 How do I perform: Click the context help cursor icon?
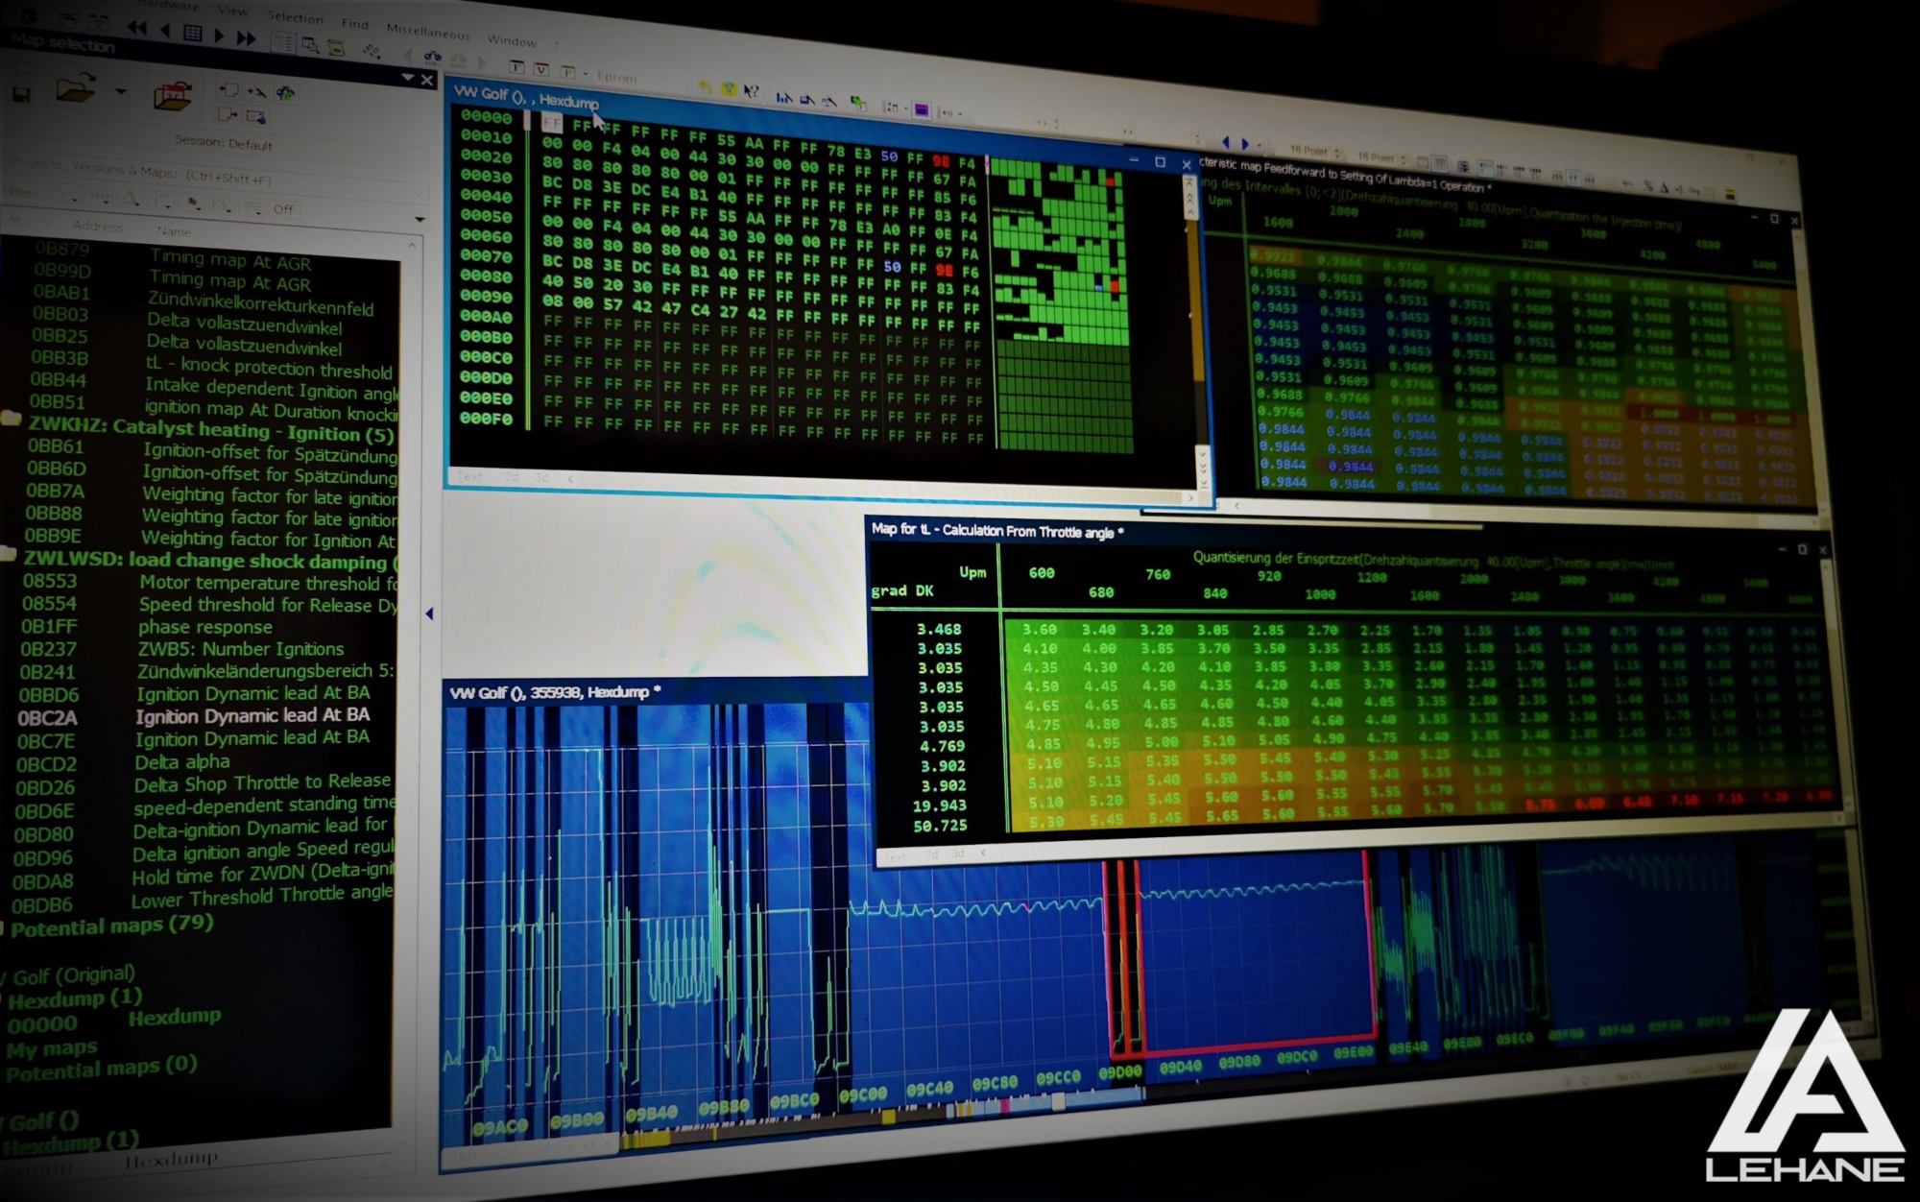[752, 91]
